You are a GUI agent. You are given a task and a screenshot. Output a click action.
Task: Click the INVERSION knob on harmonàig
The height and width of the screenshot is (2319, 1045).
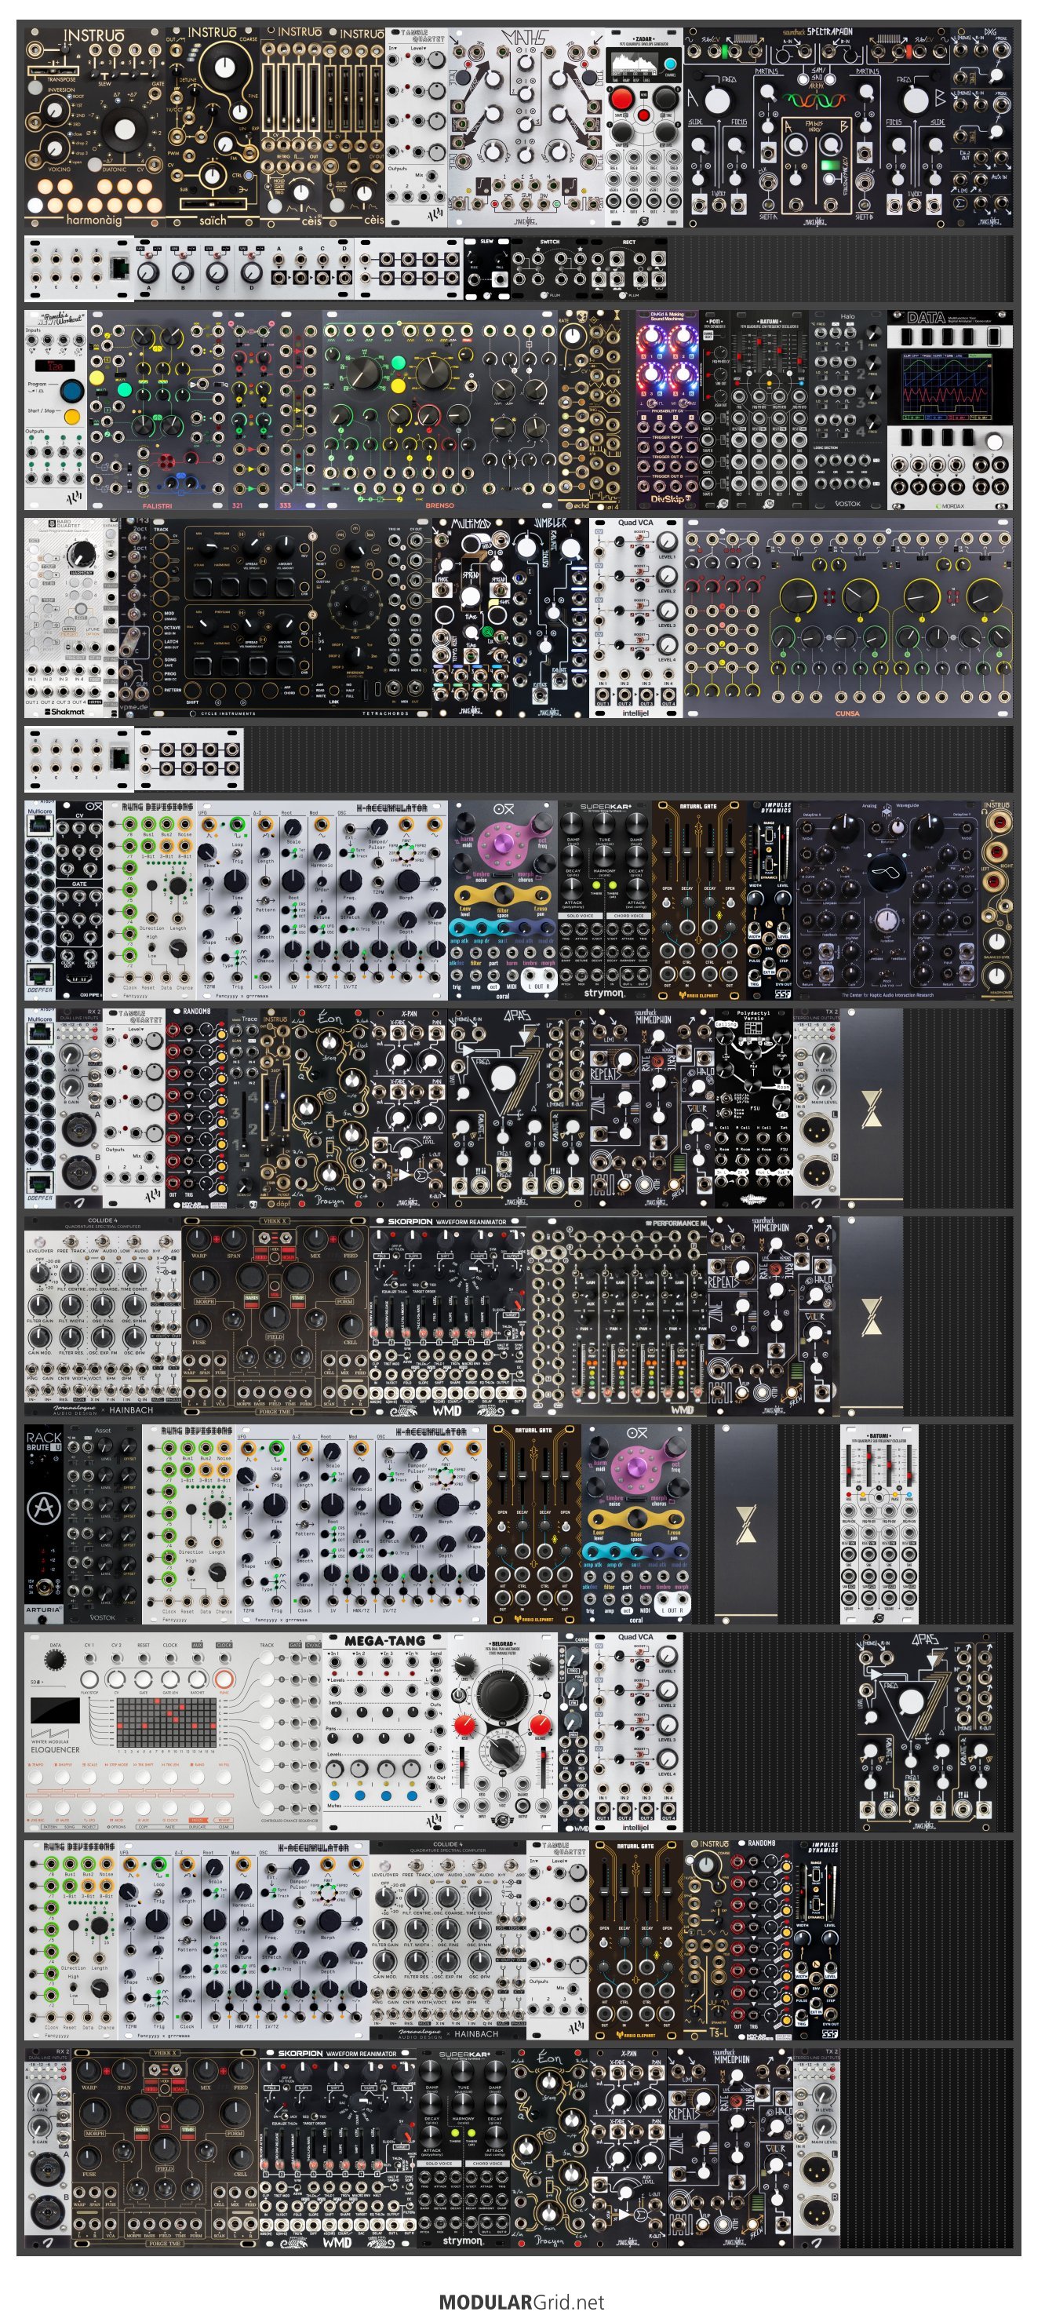(x=55, y=111)
